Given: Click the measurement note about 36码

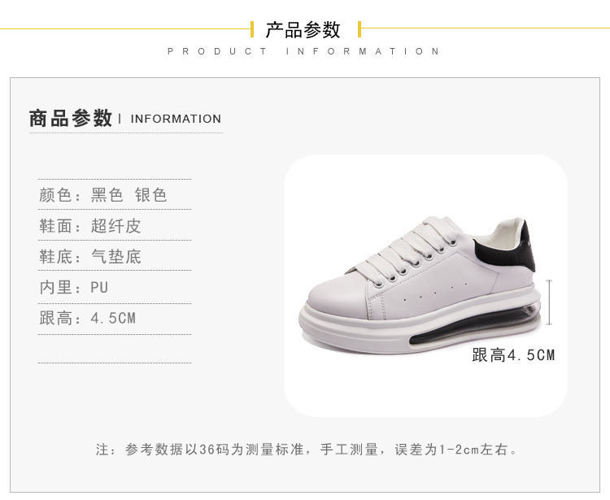Looking at the screenshot, I should point(307,450).
